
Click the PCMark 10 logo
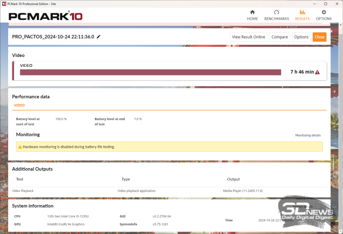(x=45, y=16)
